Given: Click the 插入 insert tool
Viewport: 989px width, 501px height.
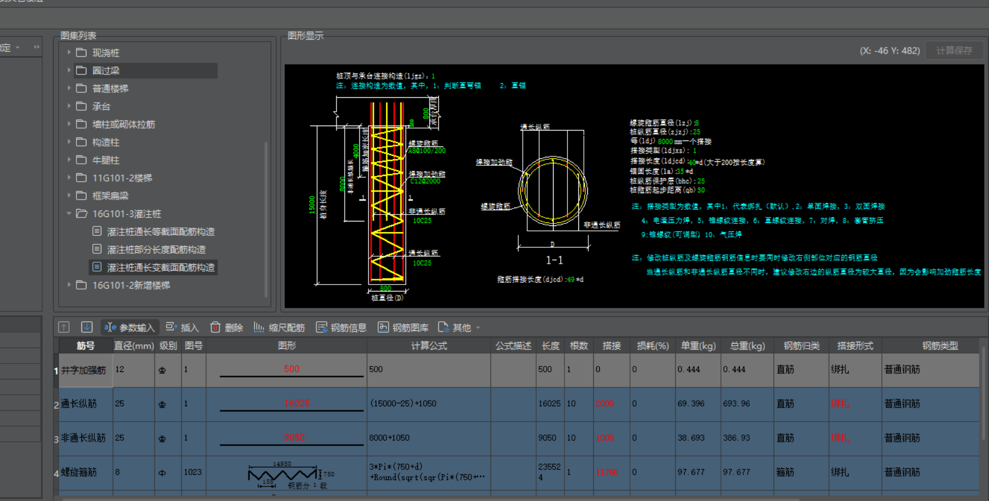Looking at the screenshot, I should tap(182, 327).
